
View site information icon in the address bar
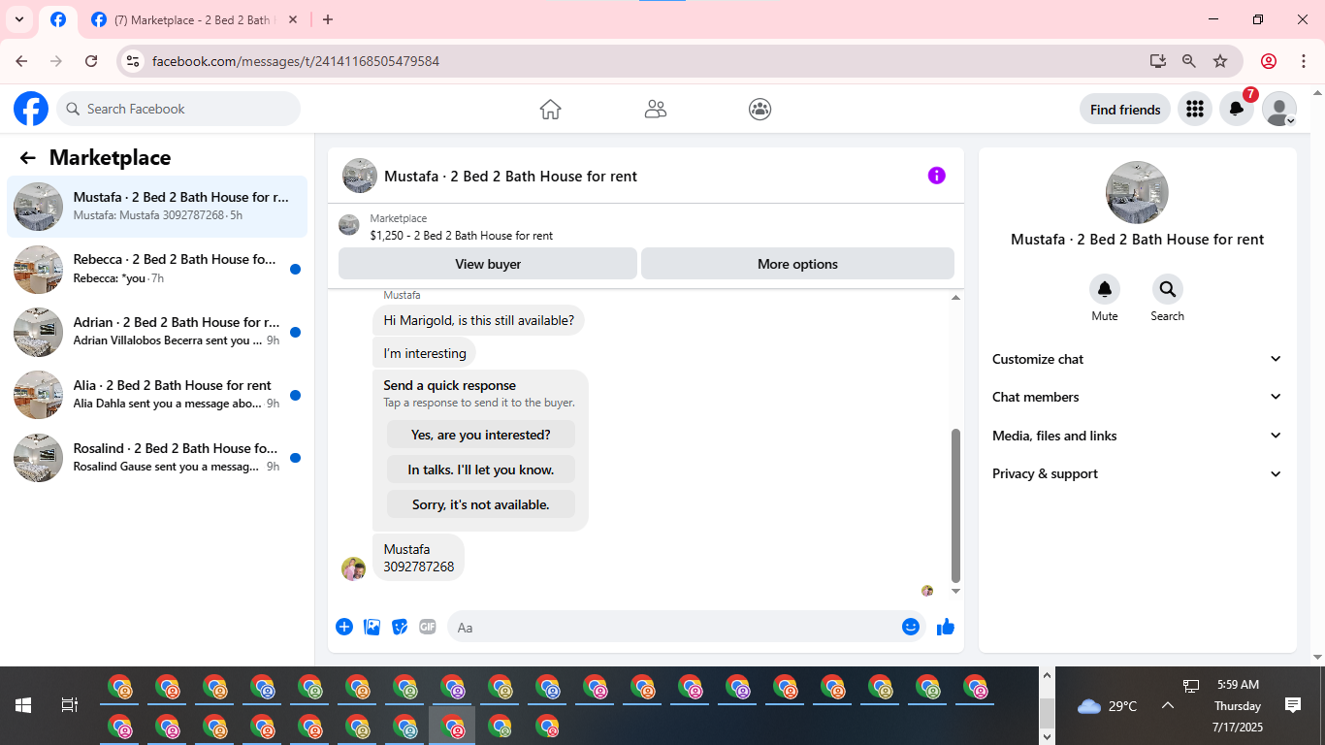click(134, 61)
